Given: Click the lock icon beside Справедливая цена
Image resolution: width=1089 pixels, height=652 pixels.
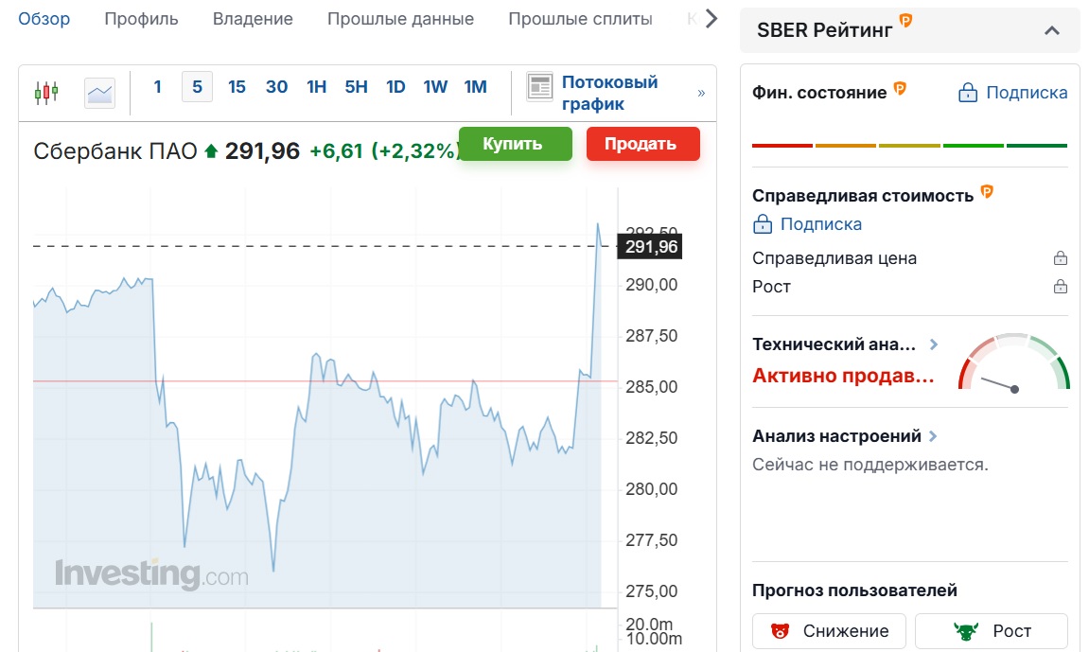Looking at the screenshot, I should point(1060,258).
